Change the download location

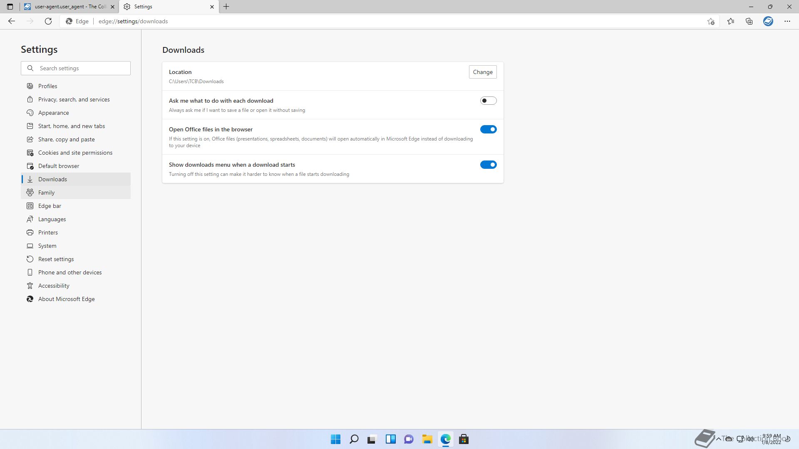[x=483, y=72]
